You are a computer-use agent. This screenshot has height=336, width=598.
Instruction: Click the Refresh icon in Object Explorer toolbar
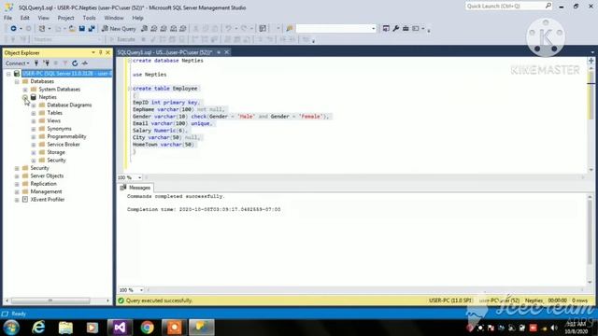(x=75, y=63)
